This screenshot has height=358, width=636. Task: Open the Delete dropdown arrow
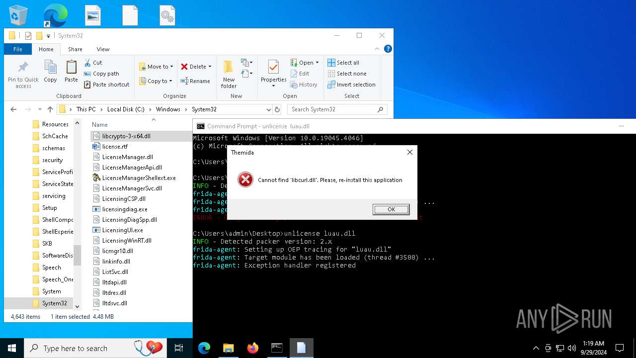[x=210, y=67]
